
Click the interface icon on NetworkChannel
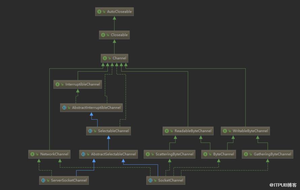tap(32, 154)
